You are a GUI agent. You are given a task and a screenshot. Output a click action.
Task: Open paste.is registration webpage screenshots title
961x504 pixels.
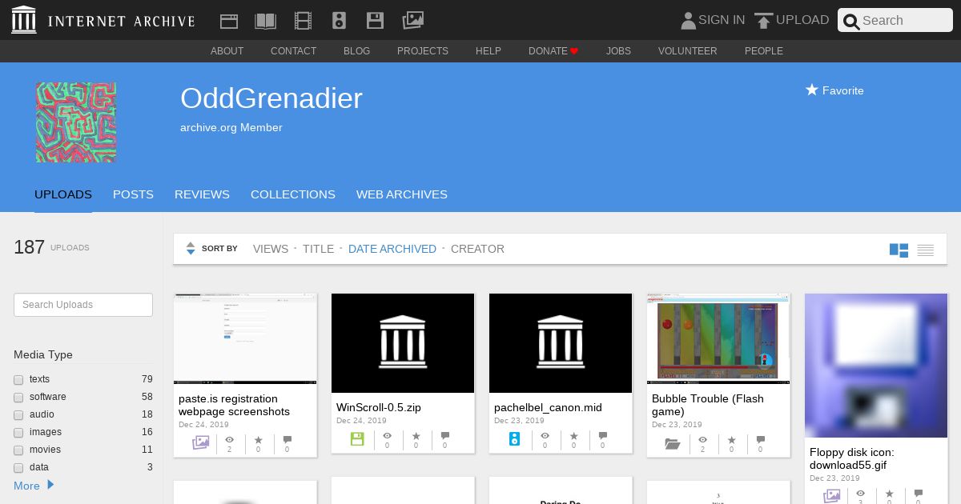pyautogui.click(x=234, y=405)
